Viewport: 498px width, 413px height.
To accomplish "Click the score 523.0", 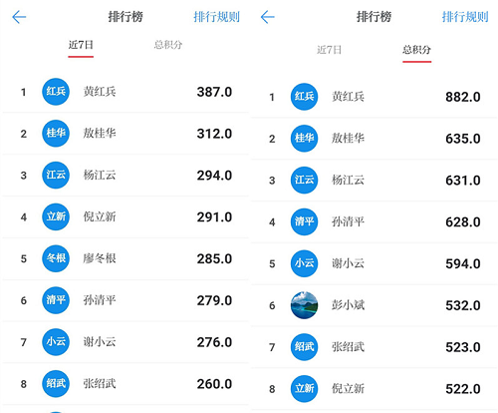I will point(463,347).
